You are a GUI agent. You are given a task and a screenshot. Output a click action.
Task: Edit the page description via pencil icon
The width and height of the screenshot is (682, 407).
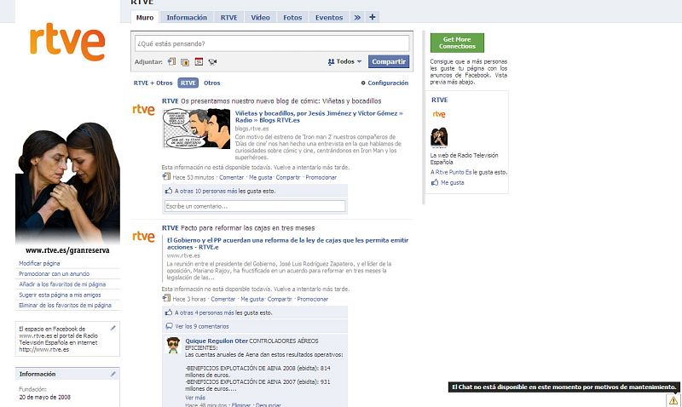(x=113, y=327)
